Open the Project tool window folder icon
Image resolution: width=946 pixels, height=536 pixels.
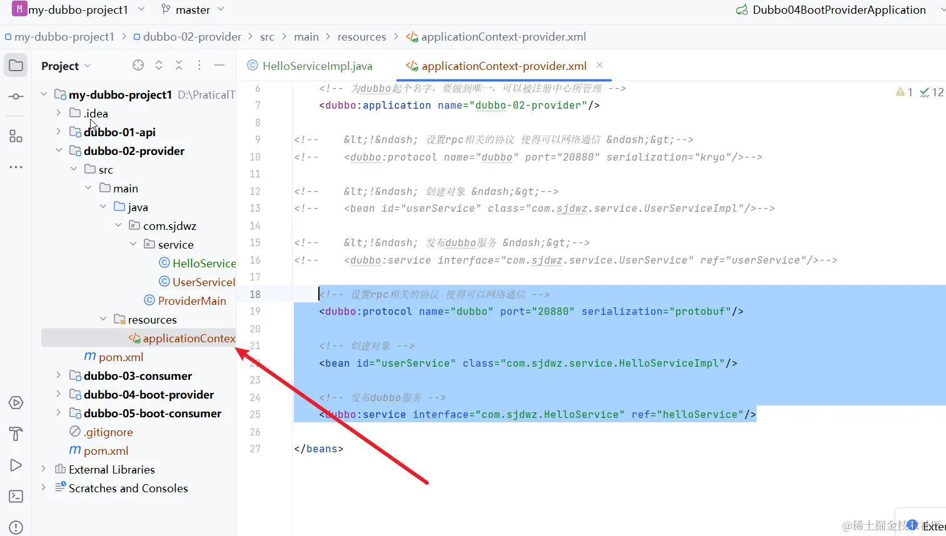click(16, 66)
